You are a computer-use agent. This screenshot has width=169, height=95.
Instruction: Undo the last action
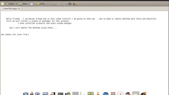click(x=41, y=4)
